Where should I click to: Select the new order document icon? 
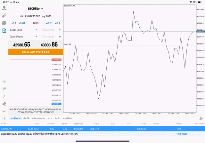pyautogui.click(x=4, y=31)
